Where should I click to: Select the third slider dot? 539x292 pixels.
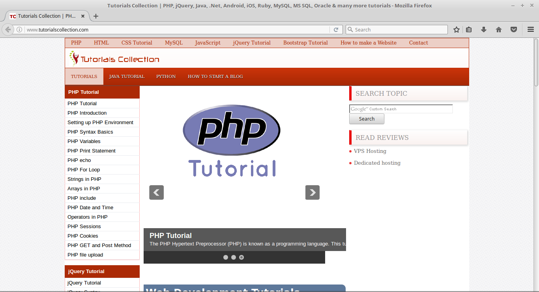pyautogui.click(x=241, y=257)
